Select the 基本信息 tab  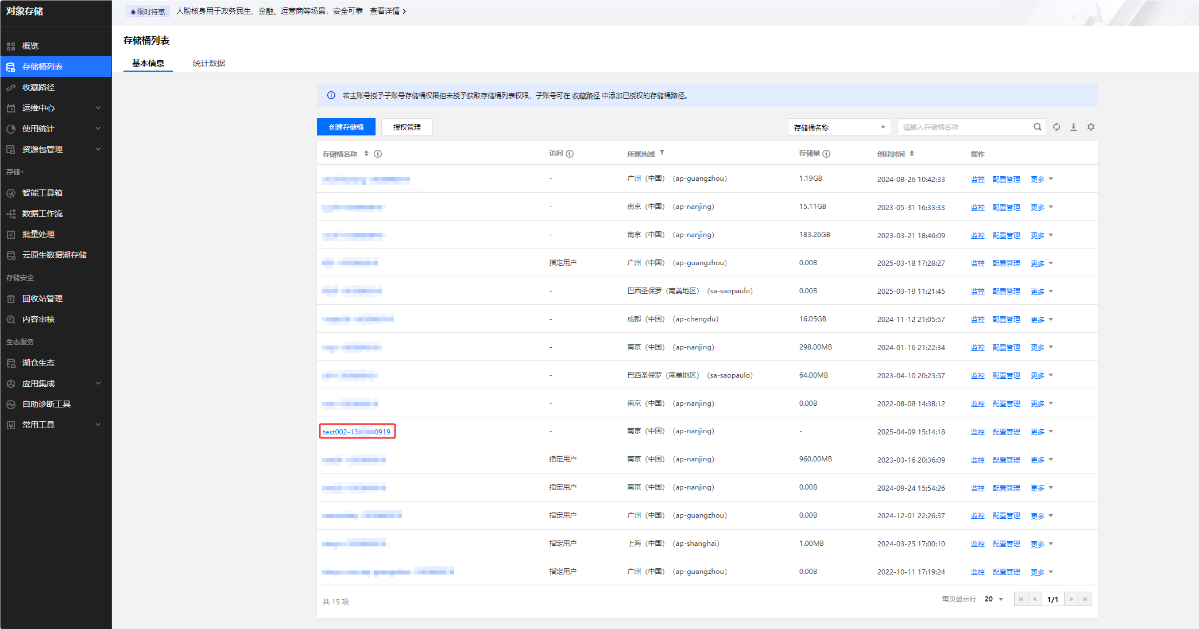pos(148,63)
